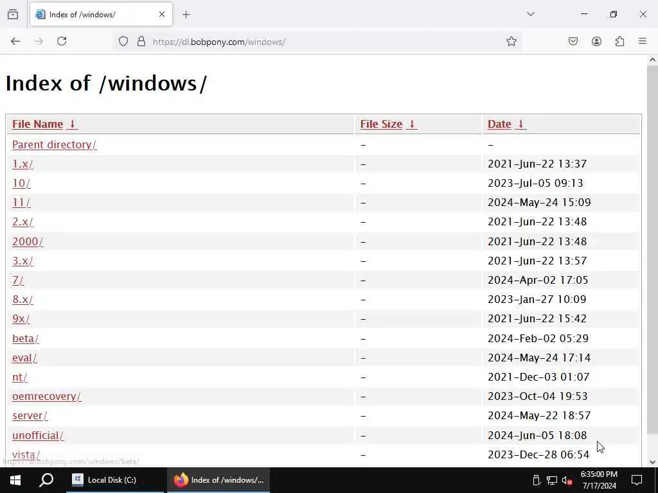Screen dimensions: 658x493
Task: Click the page scrollbar up arrow
Action: click(652, 60)
